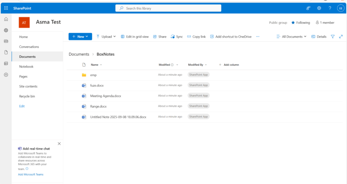Open the Name column sort dropdown
The width and height of the screenshot is (347, 184).
click(x=101, y=65)
